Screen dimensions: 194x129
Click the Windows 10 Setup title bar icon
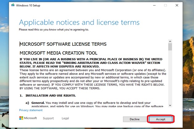click(x=13, y=5)
